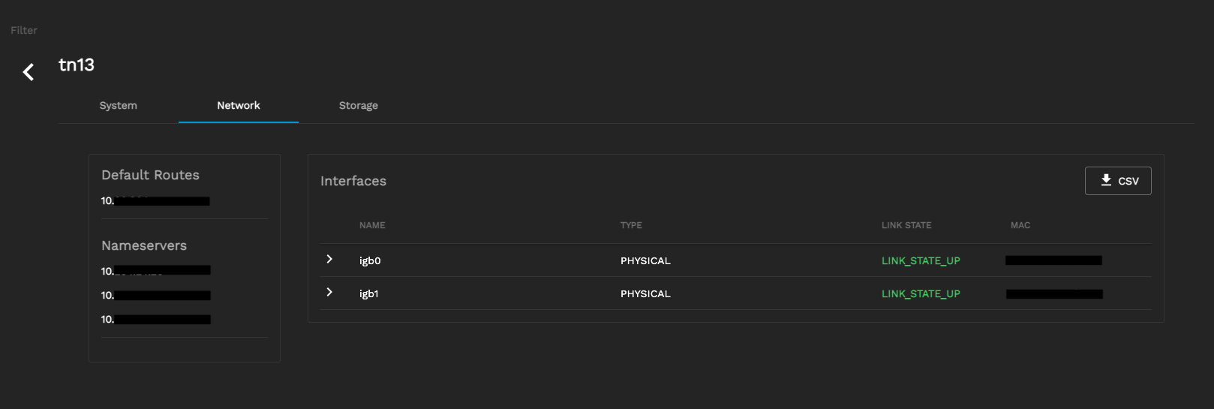Viewport: 1214px width, 409px height.
Task: Expand the igb0 interface row
Action: (x=329, y=260)
